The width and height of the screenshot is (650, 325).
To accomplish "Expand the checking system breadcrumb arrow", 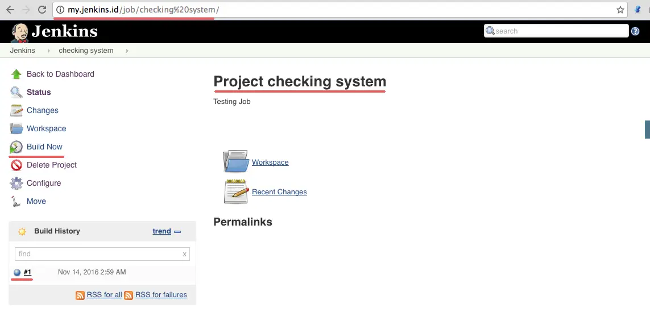I will tap(127, 51).
